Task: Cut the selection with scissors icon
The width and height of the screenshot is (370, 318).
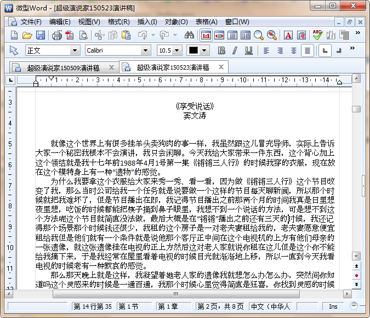Action: [99, 36]
